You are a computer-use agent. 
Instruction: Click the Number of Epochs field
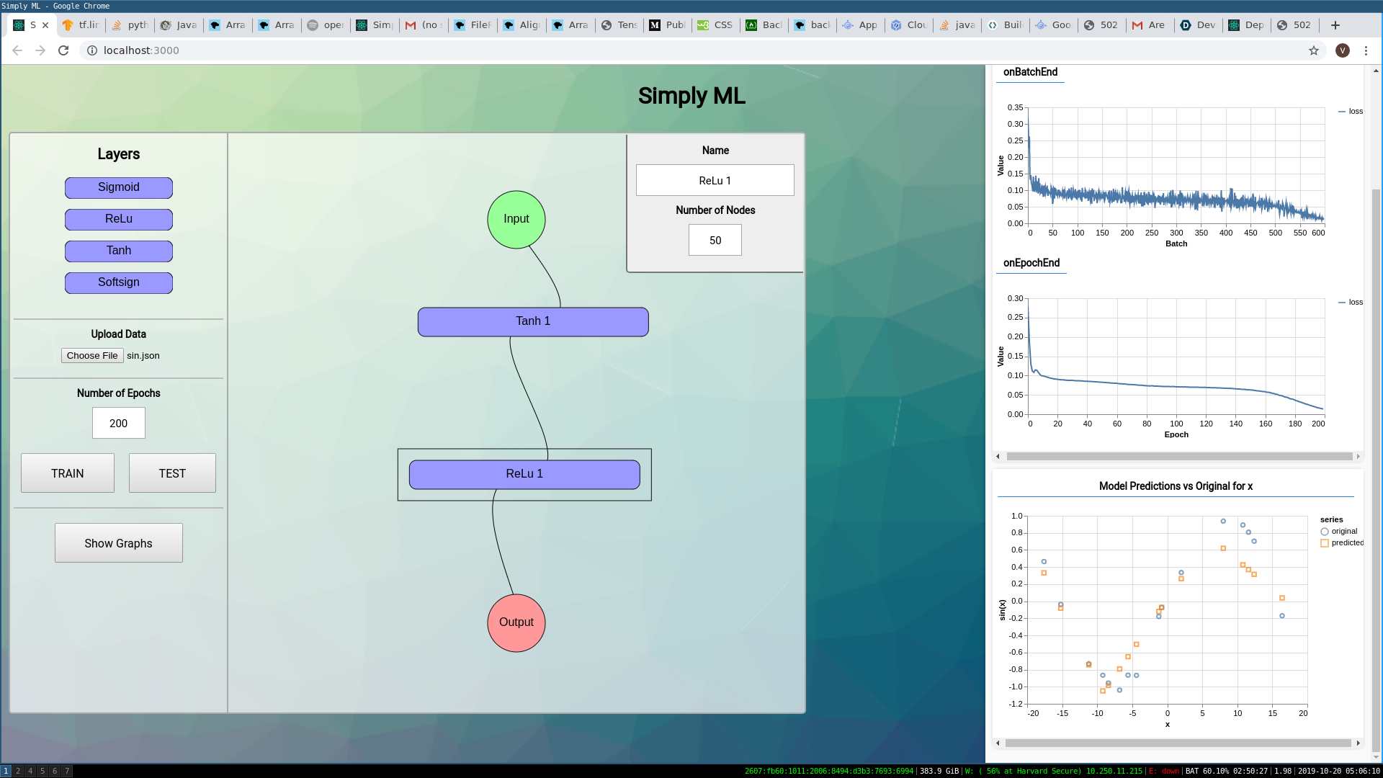click(x=119, y=423)
